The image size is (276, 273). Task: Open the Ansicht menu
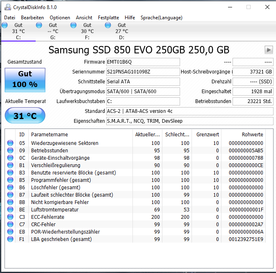pyautogui.click(x=84, y=18)
